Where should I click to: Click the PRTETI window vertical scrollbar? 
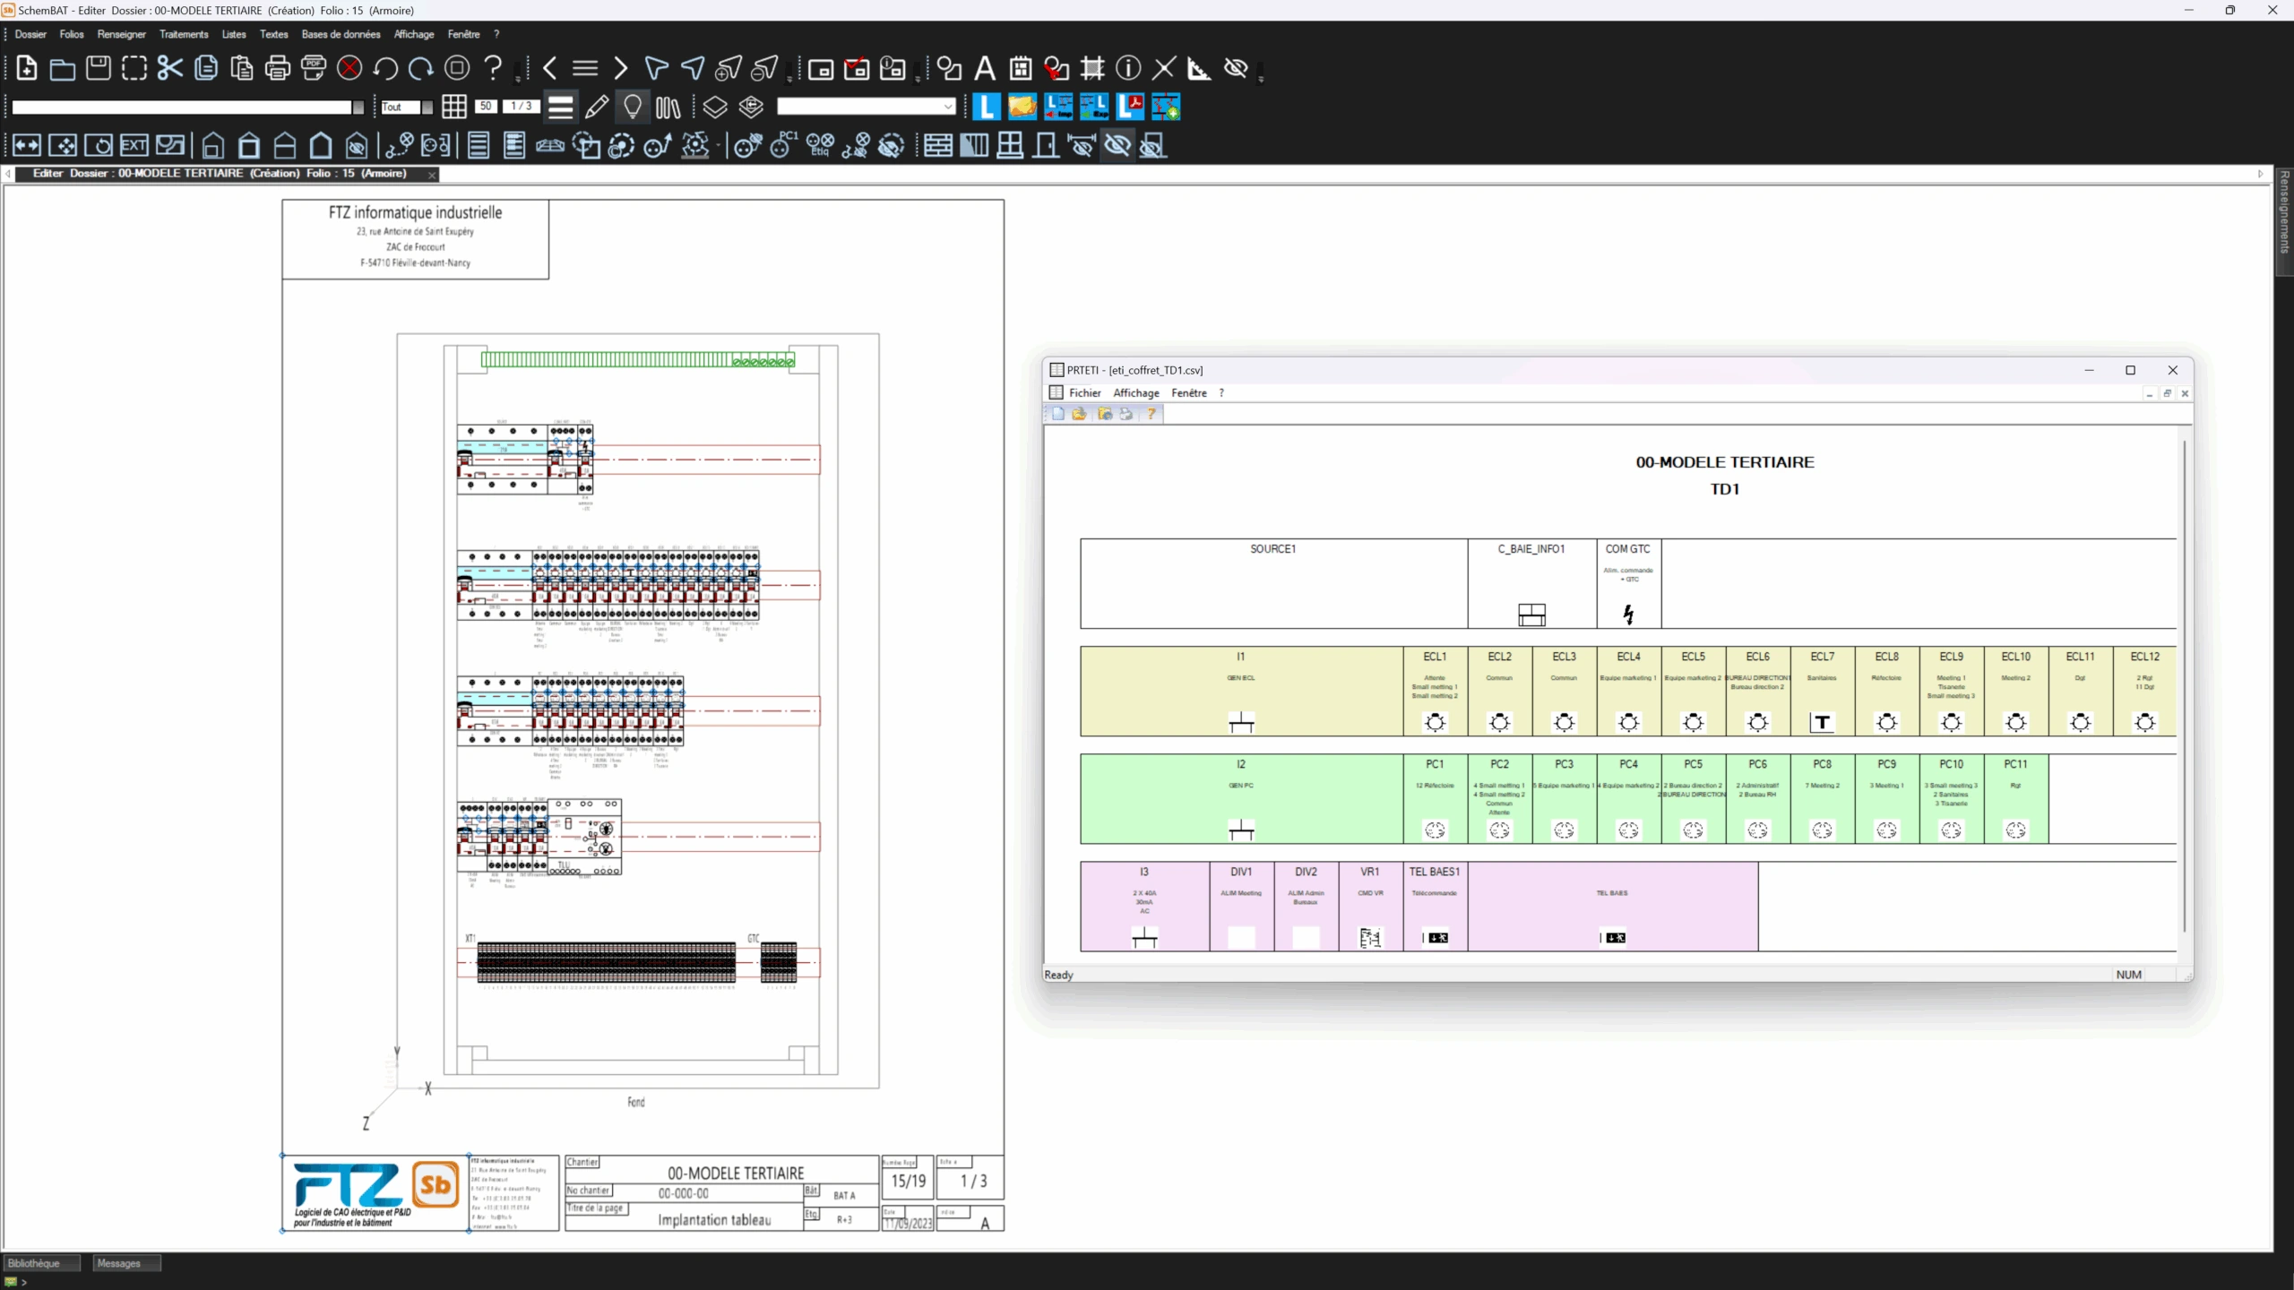[x=2185, y=685]
